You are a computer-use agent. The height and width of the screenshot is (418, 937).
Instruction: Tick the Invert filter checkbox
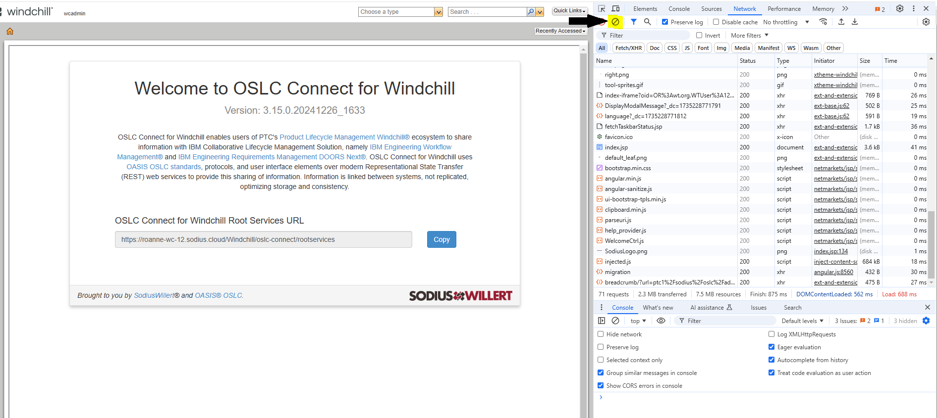(x=699, y=35)
